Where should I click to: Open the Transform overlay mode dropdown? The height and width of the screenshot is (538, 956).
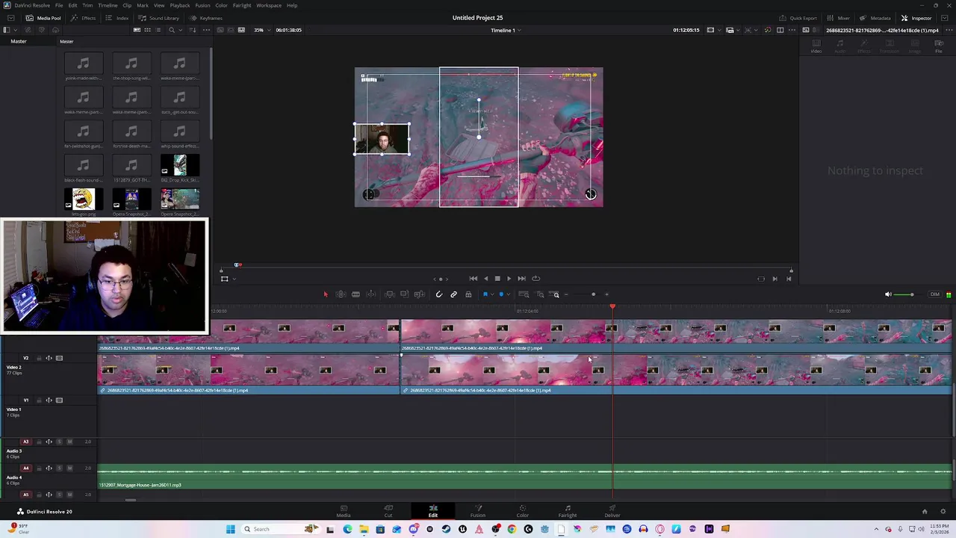[x=234, y=279]
